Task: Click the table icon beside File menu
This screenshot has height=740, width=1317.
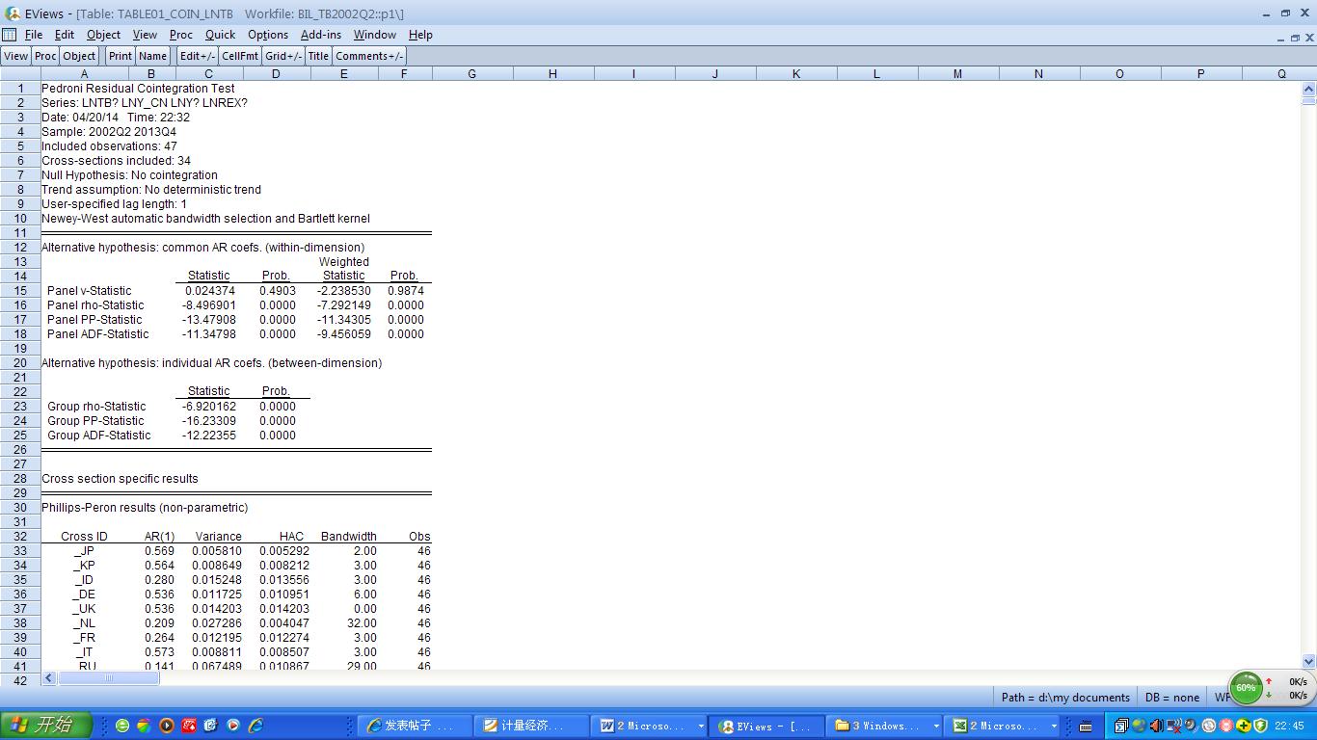Action: 10,35
